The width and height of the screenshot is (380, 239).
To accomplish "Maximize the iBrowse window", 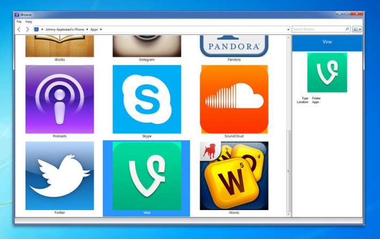I will (x=347, y=13).
